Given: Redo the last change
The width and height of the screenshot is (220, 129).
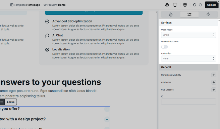Looking at the screenshot, I should [201, 5].
